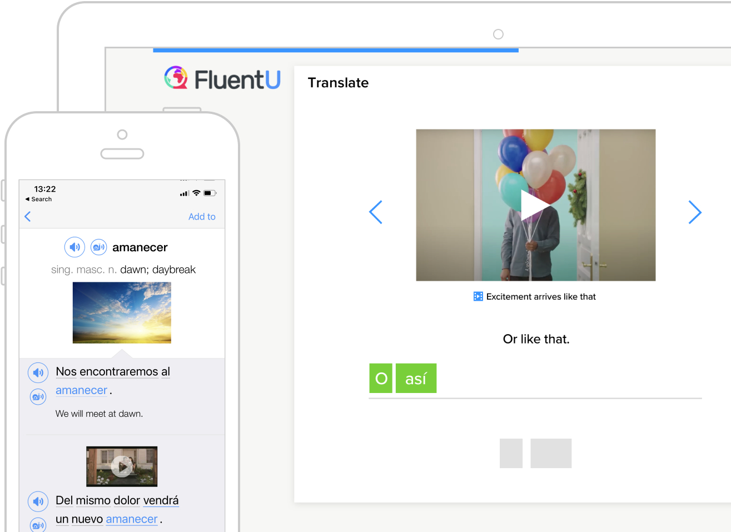Image resolution: width=731 pixels, height=532 pixels.
Task: Return to Search from the phone status bar
Action: click(38, 199)
